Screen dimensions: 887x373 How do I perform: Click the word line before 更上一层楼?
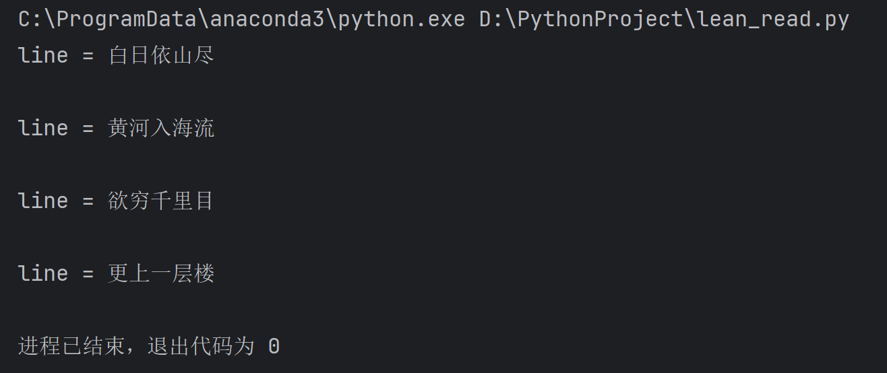pyautogui.click(x=43, y=273)
